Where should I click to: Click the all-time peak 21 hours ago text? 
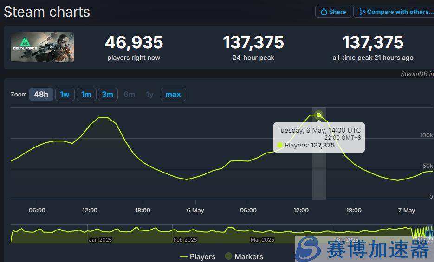pos(373,58)
